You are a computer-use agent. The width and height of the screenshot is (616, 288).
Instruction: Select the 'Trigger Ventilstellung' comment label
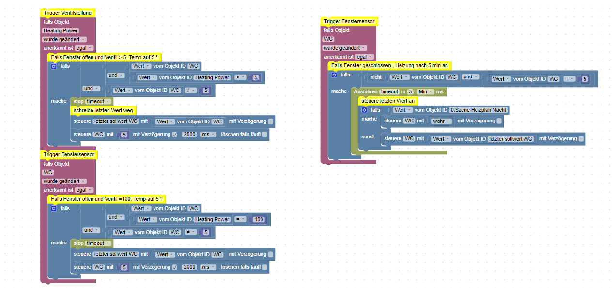coord(67,13)
